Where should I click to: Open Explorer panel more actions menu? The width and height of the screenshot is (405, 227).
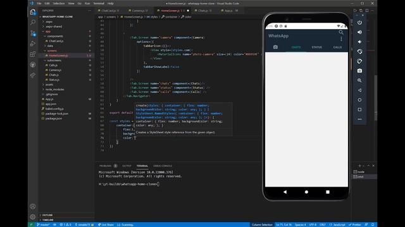89,11
